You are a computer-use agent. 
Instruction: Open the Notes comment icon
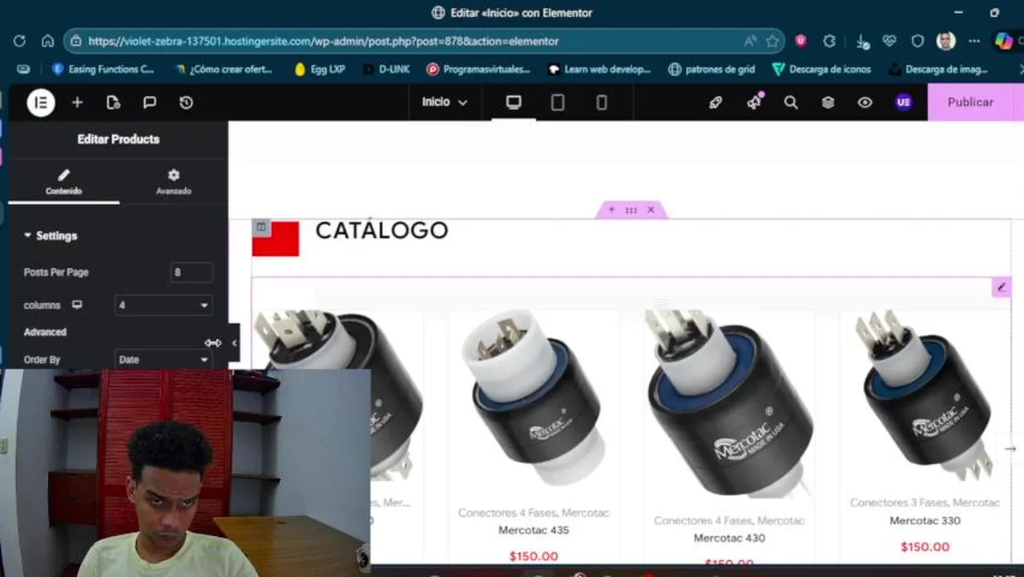tap(150, 103)
